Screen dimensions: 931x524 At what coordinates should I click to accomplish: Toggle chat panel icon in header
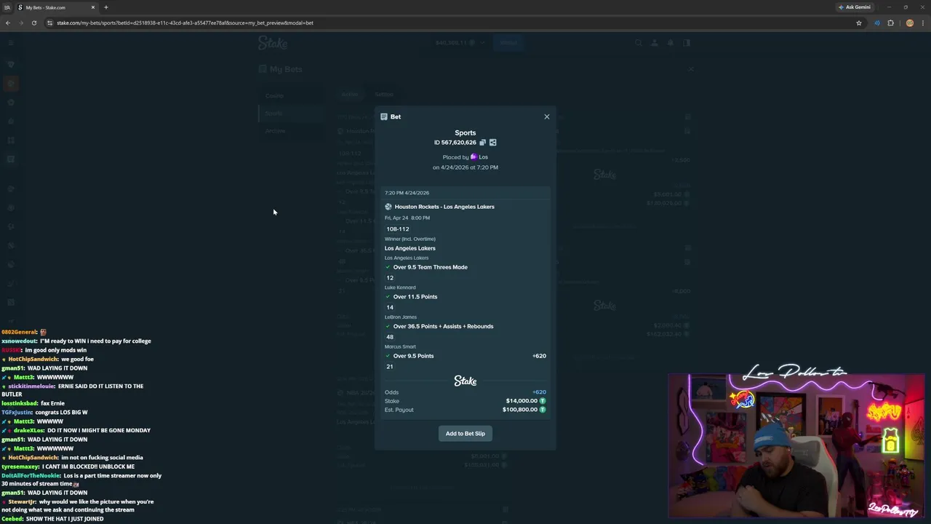click(x=687, y=43)
